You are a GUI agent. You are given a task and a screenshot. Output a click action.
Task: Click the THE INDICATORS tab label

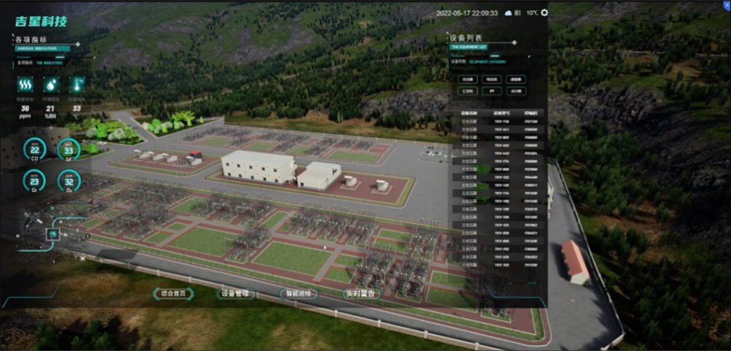(x=50, y=63)
